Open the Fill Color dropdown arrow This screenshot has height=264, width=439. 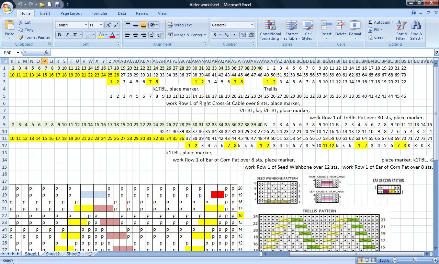click(107, 35)
